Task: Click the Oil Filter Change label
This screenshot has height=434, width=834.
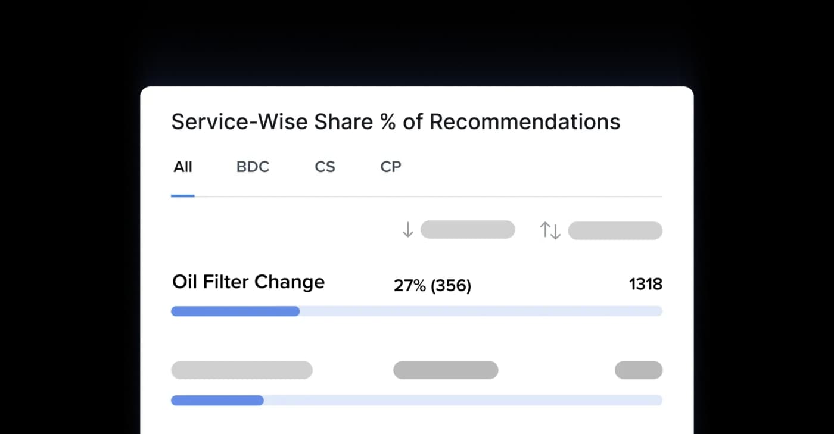Action: pos(248,282)
